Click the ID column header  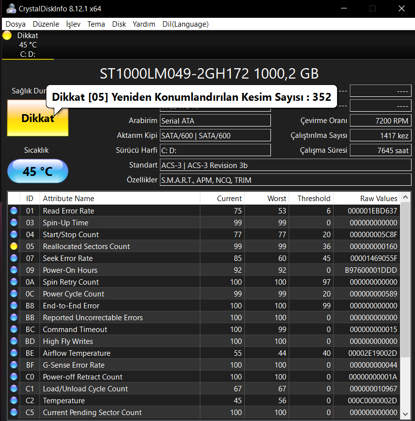click(x=30, y=199)
